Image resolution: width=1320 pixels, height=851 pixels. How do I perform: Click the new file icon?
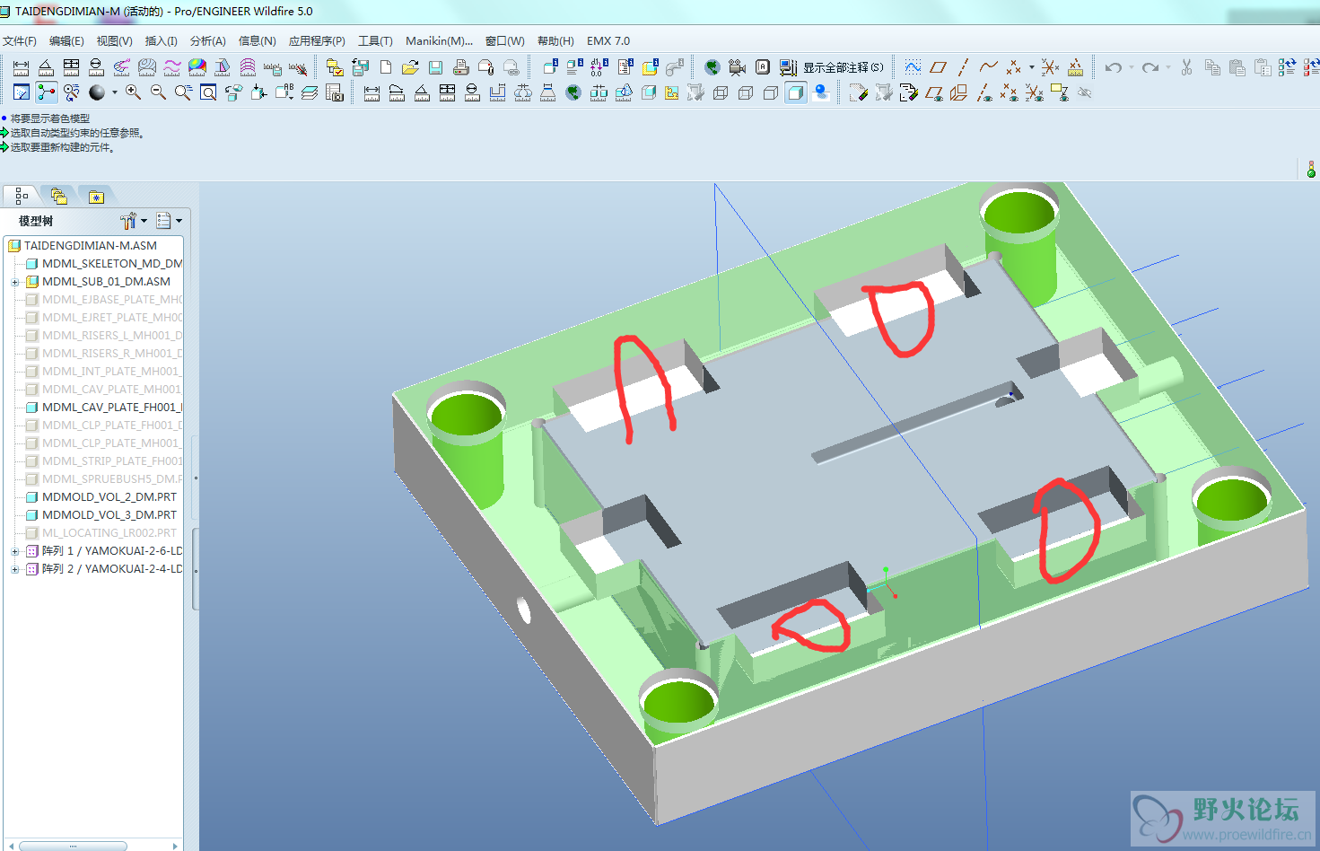pos(386,67)
